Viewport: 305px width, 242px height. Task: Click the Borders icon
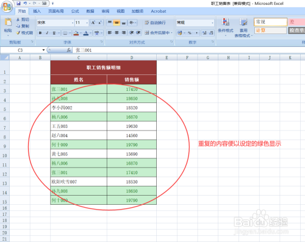pos(65,33)
